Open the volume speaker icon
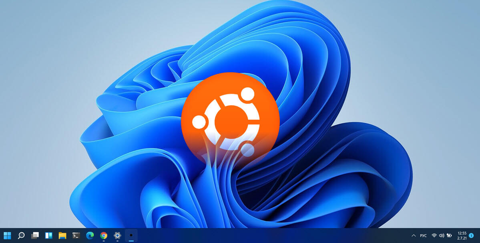The image size is (480, 243). click(x=442, y=236)
